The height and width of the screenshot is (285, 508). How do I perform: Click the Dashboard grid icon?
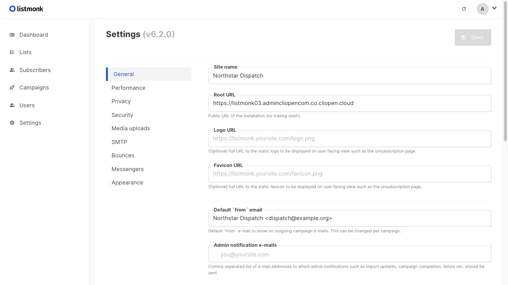click(x=12, y=35)
